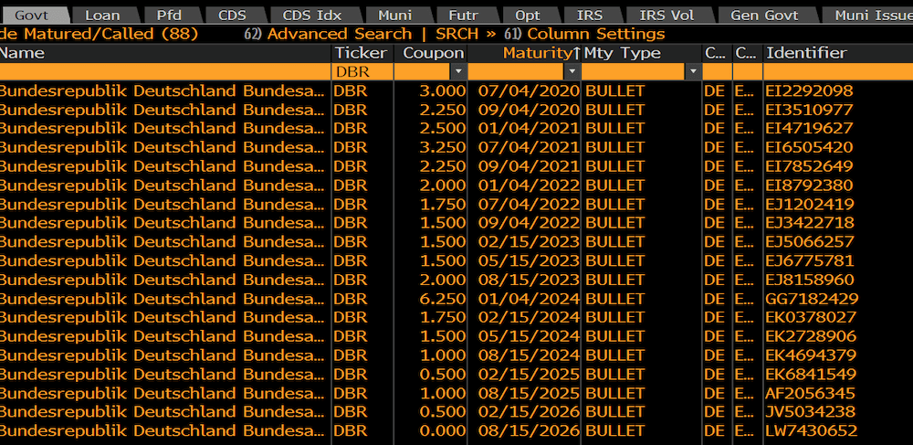Click the 01/04/2024 maturity date

pos(529,299)
